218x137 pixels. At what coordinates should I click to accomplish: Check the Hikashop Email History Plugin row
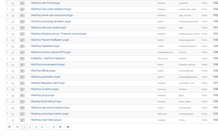tap(13, 102)
